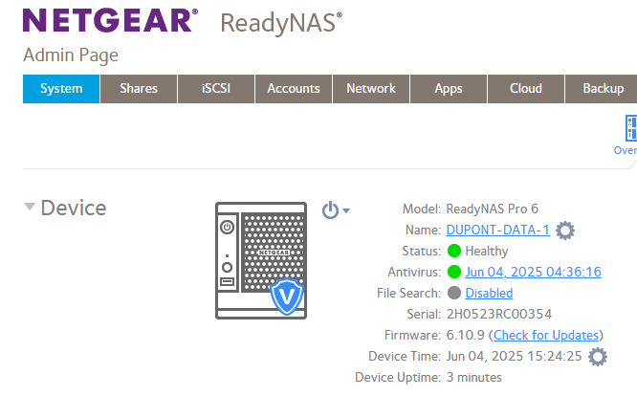The image size is (637, 418).
Task: Click the green Healthy status indicator
Action: (x=454, y=251)
